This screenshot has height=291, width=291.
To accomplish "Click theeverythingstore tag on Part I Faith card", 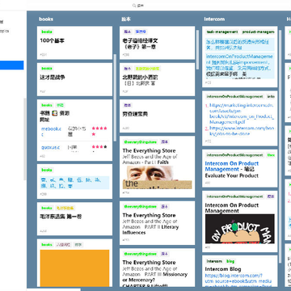I will tap(141, 141).
